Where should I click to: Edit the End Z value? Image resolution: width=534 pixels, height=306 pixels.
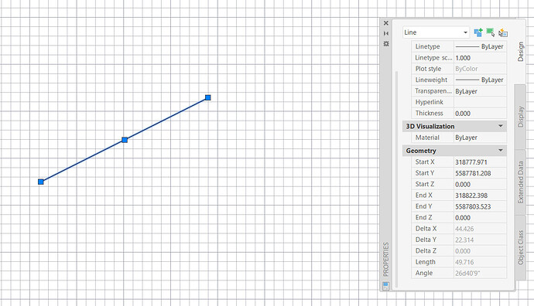click(x=480, y=218)
